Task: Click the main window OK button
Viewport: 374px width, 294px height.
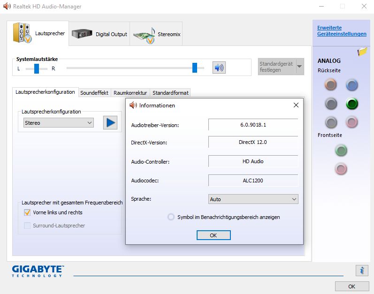Action: pyautogui.click(x=352, y=286)
